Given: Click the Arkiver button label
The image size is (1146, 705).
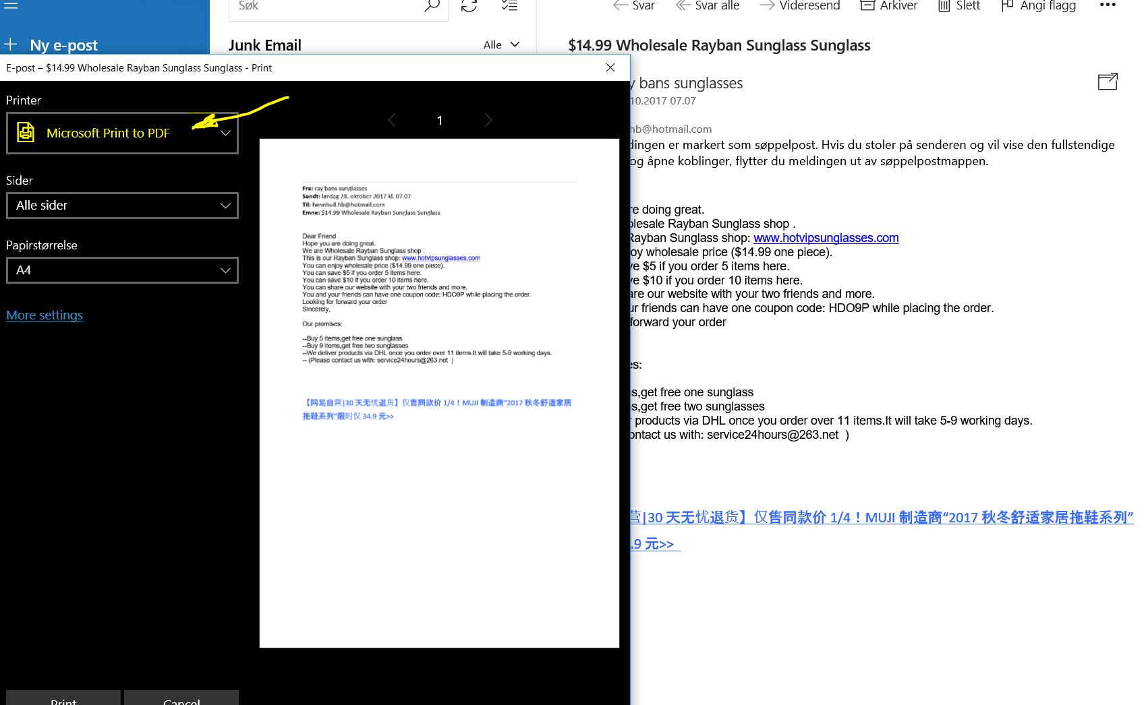Looking at the screenshot, I should pos(898,5).
